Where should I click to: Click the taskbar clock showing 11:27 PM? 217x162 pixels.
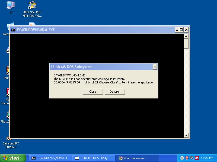(208, 158)
